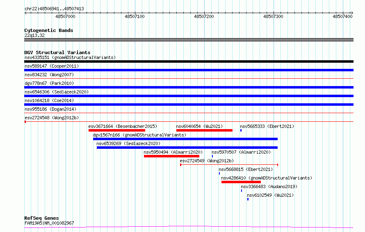Screen dimensions: 365x232
Task: Select the nsv6539269 Sedlazeck2020 blue bar
Action: coord(187,148)
